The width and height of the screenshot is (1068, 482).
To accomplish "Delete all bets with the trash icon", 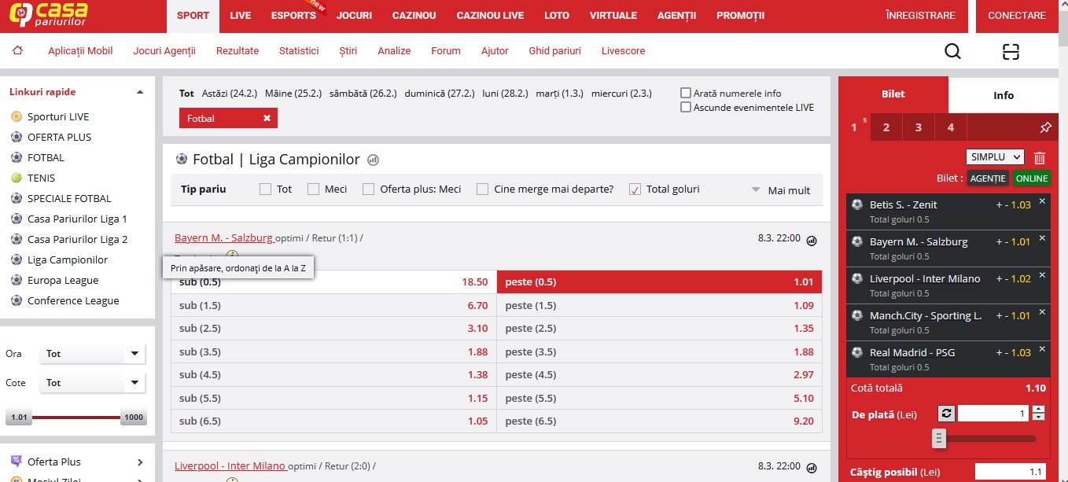I will [1040, 157].
